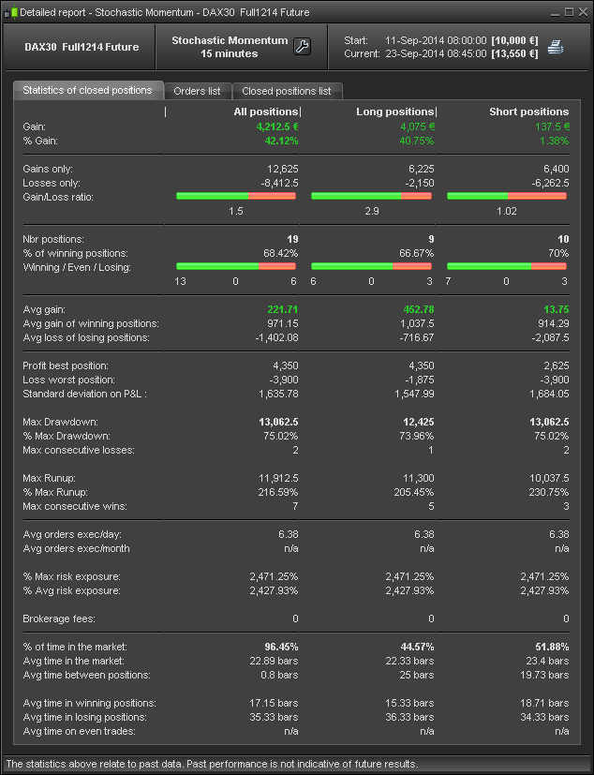This screenshot has height=775, width=594.
Task: Select the Standard deviation value 1,635.78
Action: [x=278, y=394]
